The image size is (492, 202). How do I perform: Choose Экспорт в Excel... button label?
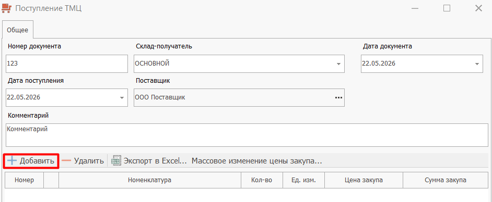[x=155, y=161]
